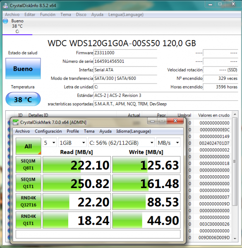The width and height of the screenshot is (242, 248).
Task: Click the transfer mode field SATA/300 | SATA/600
Action: [x=125, y=79]
